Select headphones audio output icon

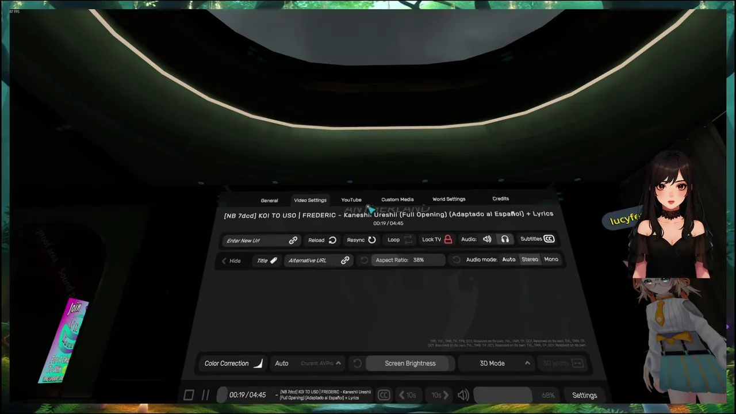pos(505,239)
